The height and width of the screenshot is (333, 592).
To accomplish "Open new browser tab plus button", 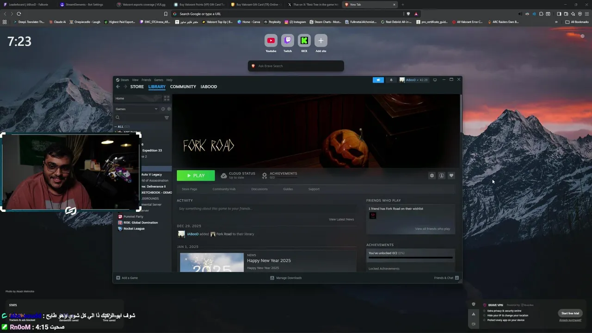I will click(402, 5).
